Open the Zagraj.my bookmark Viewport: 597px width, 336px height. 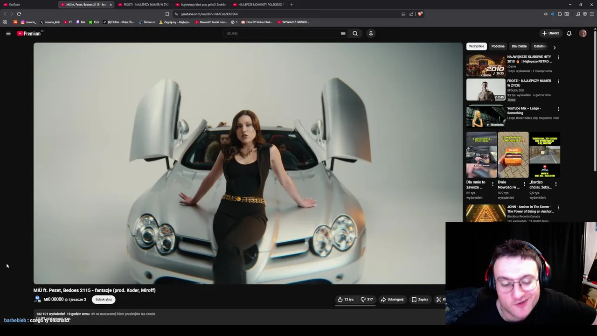(175, 22)
